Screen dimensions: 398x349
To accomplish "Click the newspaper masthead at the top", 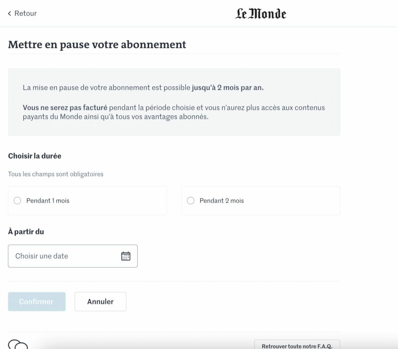I will (x=260, y=13).
